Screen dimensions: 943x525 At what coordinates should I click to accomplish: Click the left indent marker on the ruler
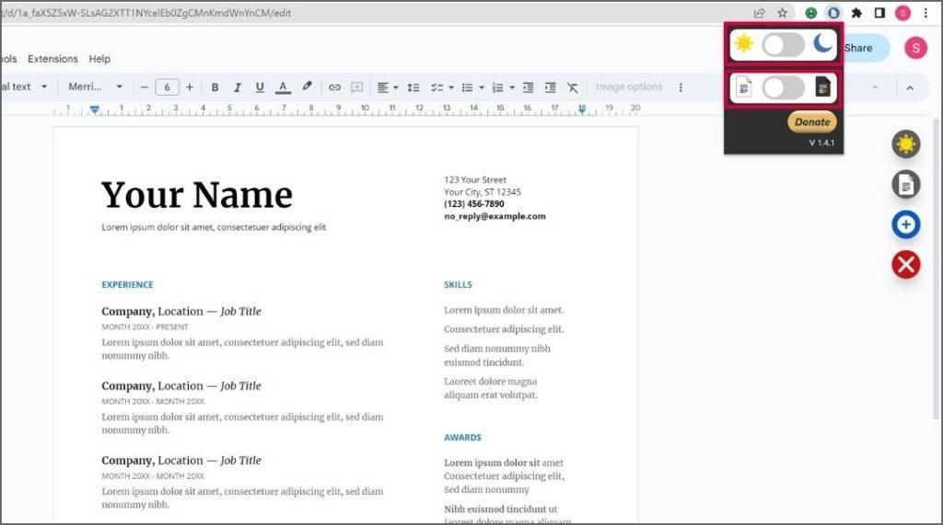pos(95,108)
